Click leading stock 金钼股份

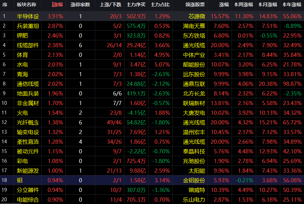click(194, 180)
